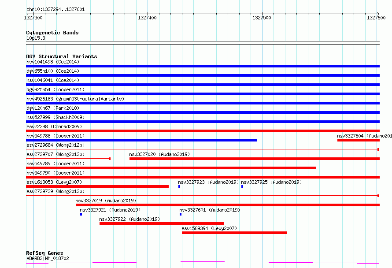
Task: Click nsv549788 (Cooper2011) label
Action: click(55, 136)
